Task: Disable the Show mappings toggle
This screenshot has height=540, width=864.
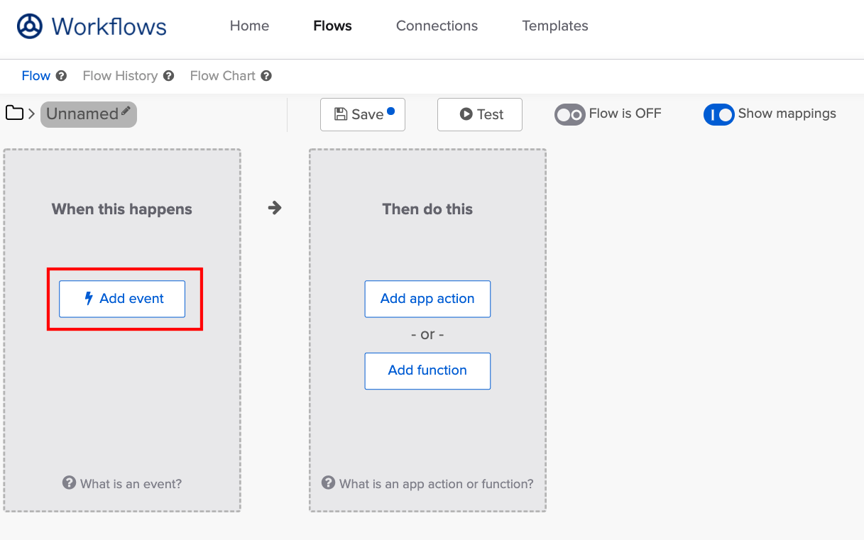Action: pyautogui.click(x=718, y=114)
